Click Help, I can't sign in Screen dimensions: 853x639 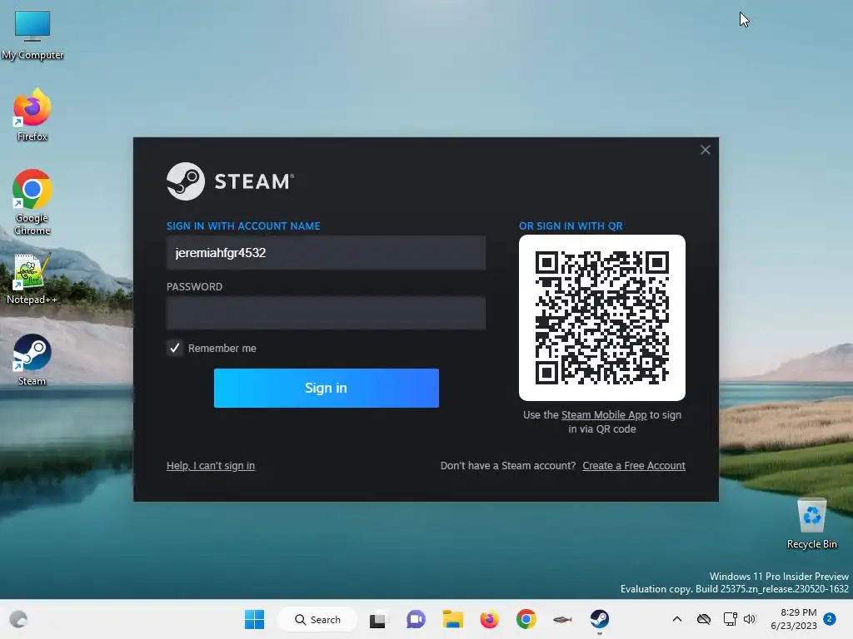click(x=211, y=466)
